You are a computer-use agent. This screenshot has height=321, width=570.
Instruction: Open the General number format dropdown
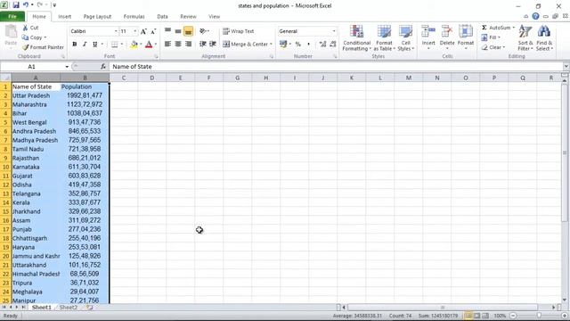(x=334, y=31)
